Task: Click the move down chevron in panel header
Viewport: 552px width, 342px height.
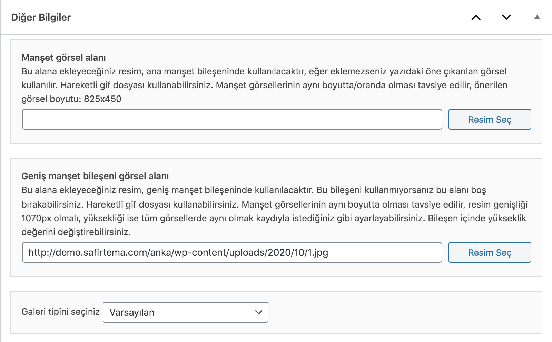Action: click(506, 17)
